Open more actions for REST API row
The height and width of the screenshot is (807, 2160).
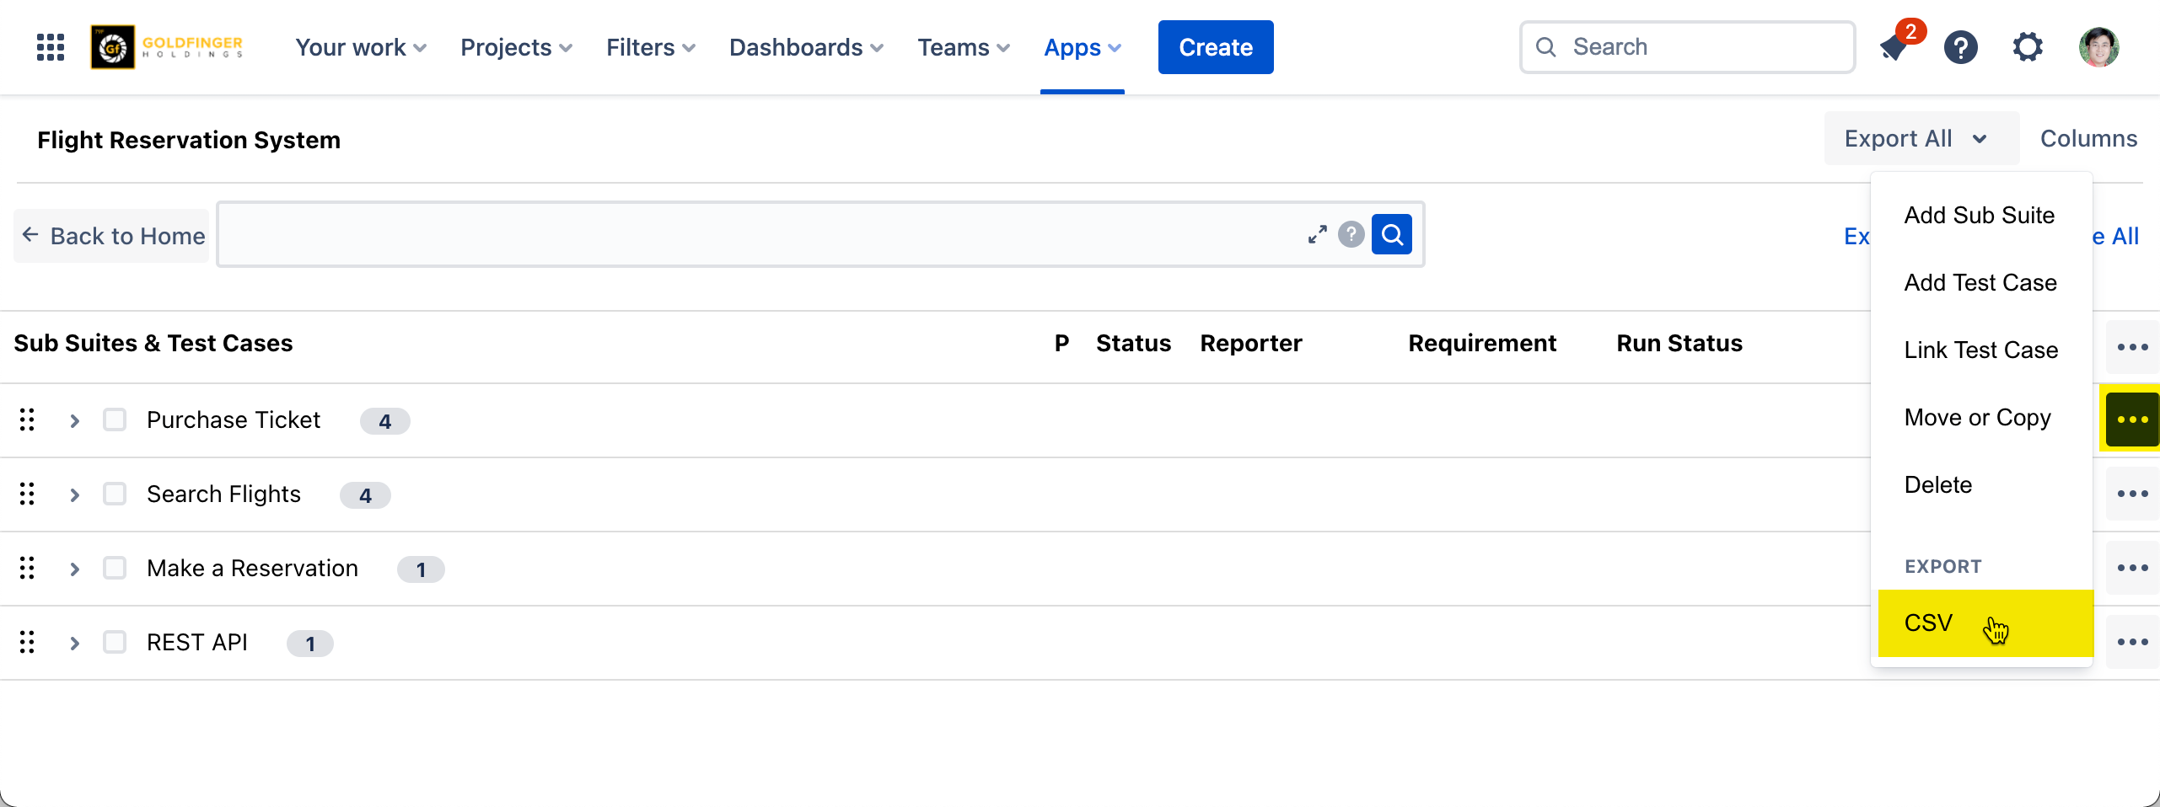(x=2132, y=642)
